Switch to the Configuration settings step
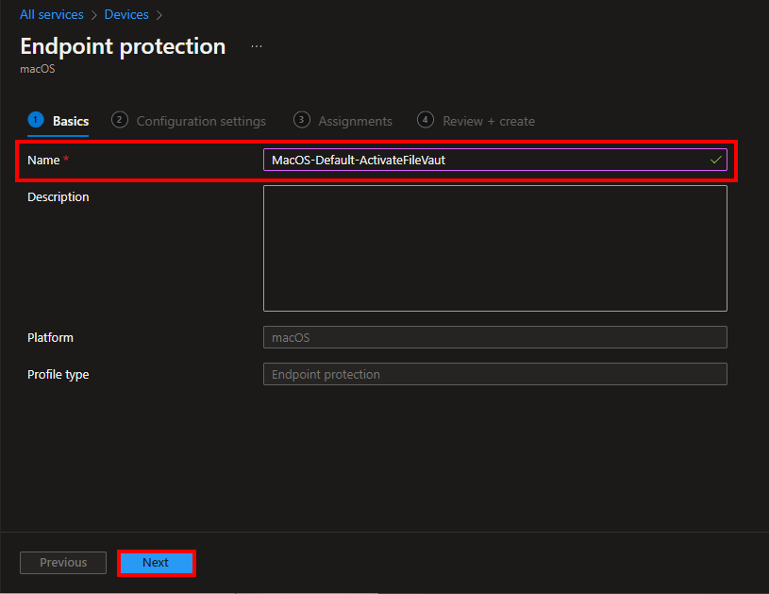 coord(201,120)
